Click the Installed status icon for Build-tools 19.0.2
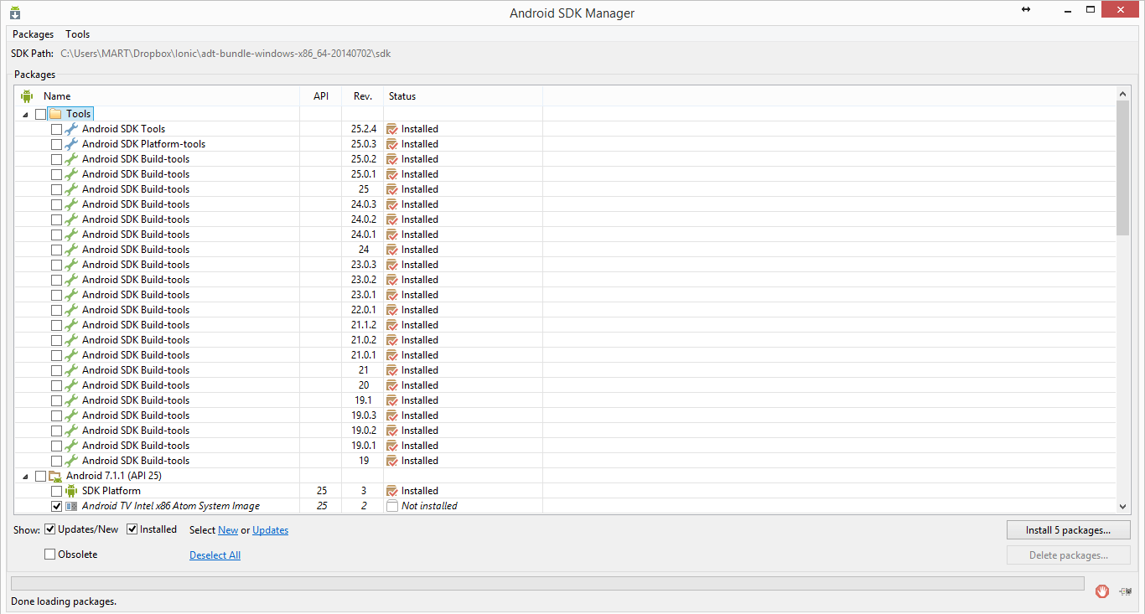The image size is (1145, 614). [x=391, y=431]
